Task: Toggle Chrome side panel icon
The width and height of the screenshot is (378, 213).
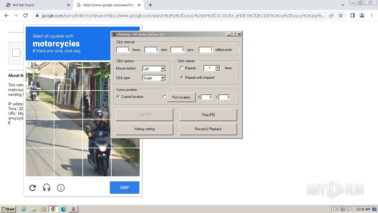Action: [352, 15]
